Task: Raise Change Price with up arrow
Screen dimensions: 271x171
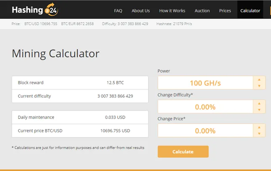Action: tap(259, 127)
